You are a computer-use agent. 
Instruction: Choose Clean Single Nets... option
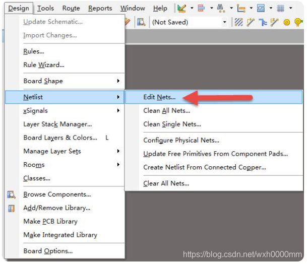(214, 124)
